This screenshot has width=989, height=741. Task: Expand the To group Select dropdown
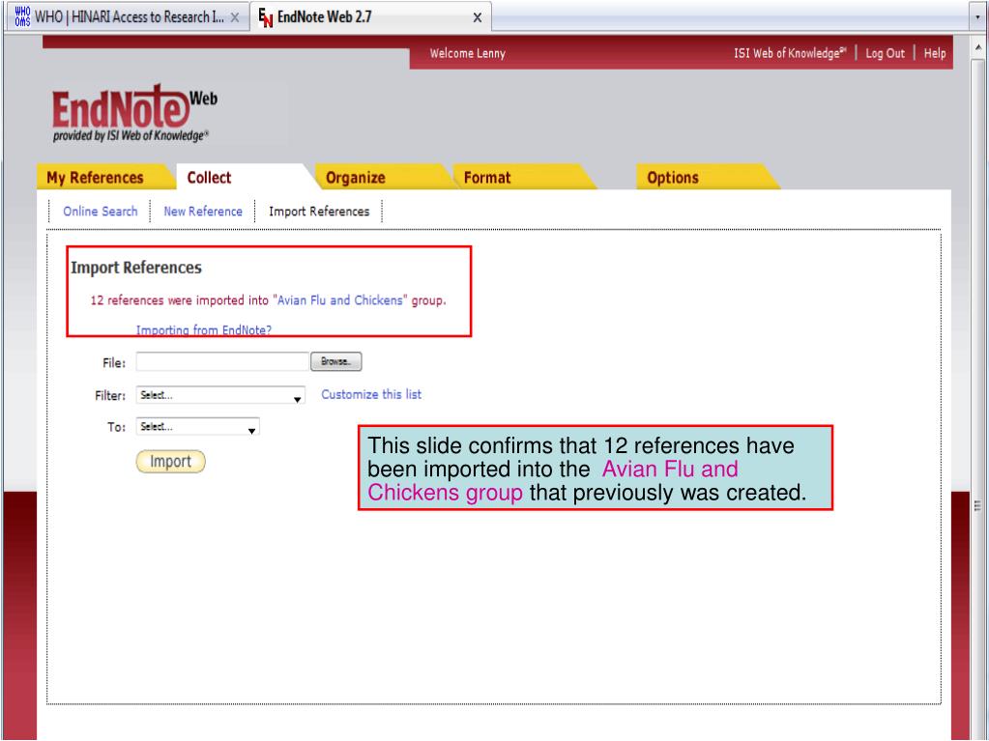tap(197, 427)
